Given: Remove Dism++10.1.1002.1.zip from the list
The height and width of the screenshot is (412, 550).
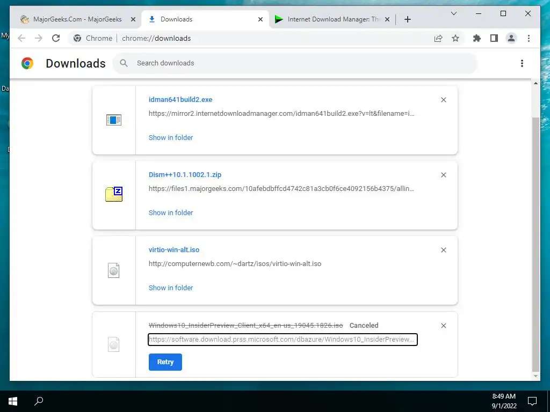Looking at the screenshot, I should [443, 175].
